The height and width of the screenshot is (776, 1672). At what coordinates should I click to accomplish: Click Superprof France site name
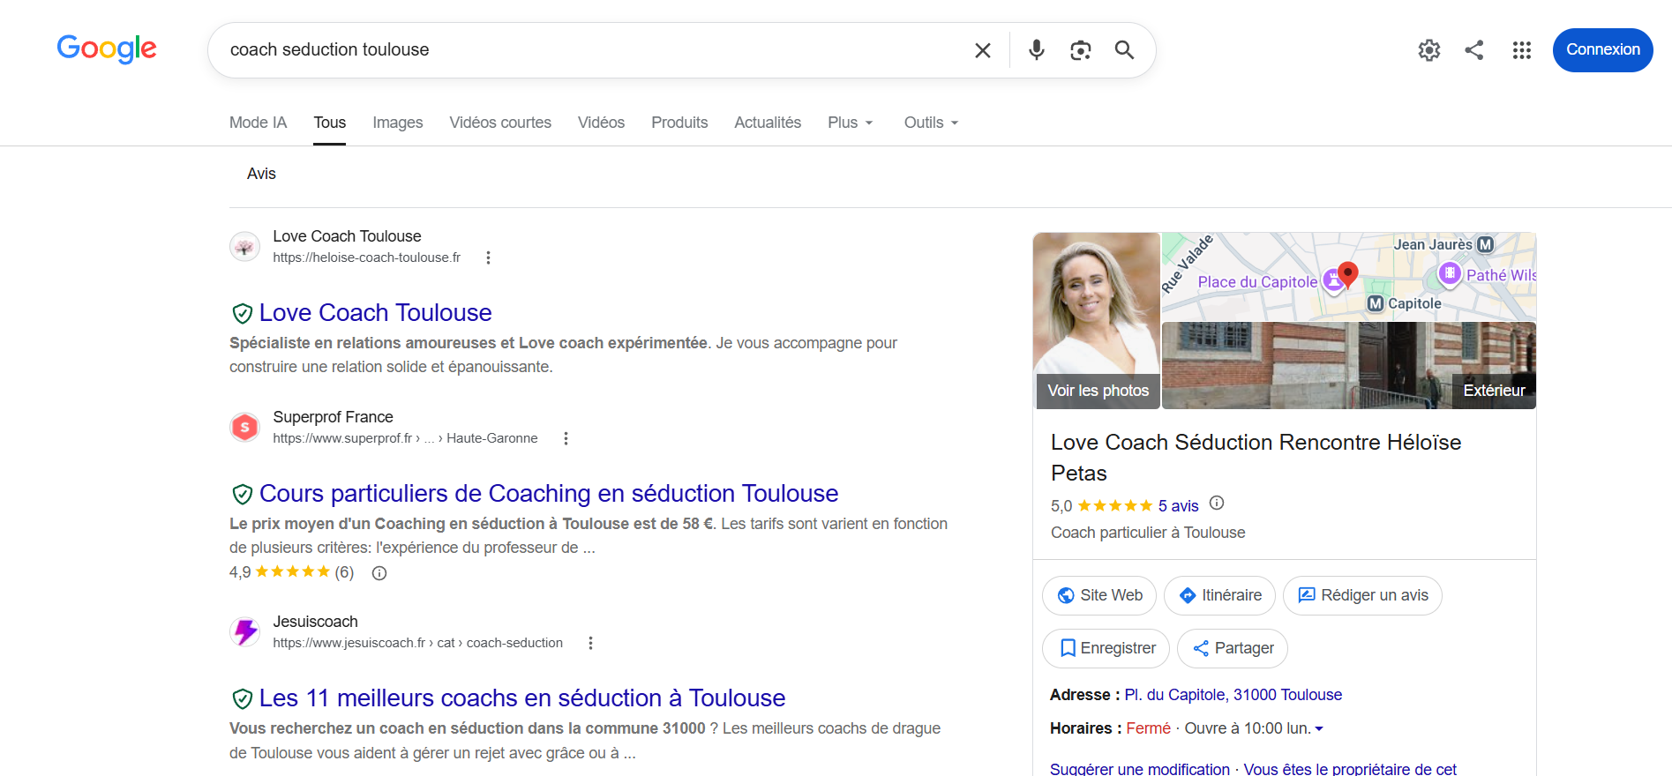click(x=334, y=417)
